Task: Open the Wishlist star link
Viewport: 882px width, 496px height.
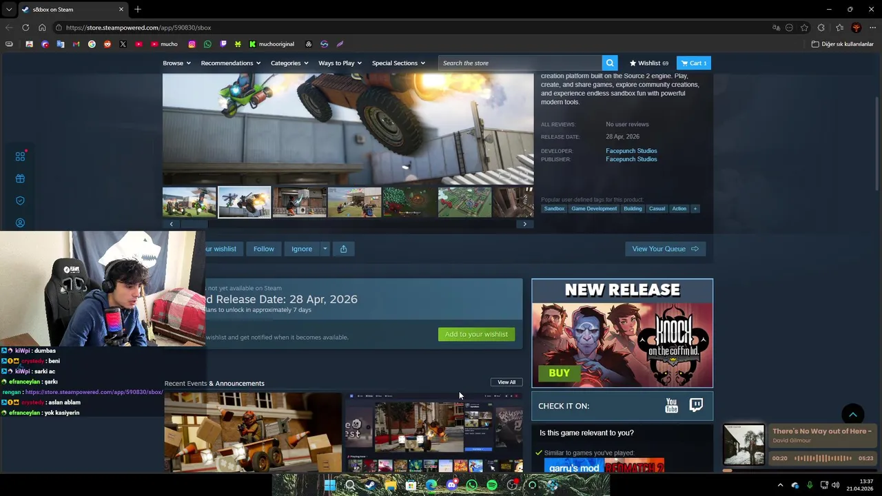Action: pyautogui.click(x=648, y=63)
